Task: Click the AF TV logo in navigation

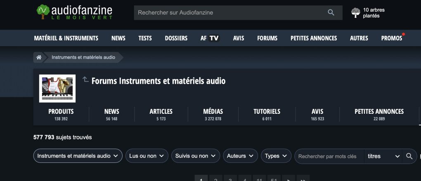Action: click(x=210, y=38)
